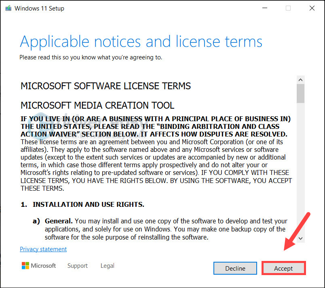Click the license text scrollbar thumb

[300, 93]
